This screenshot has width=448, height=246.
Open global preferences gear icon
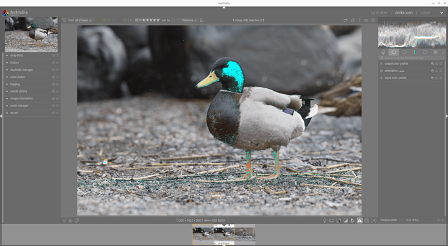point(373,20)
